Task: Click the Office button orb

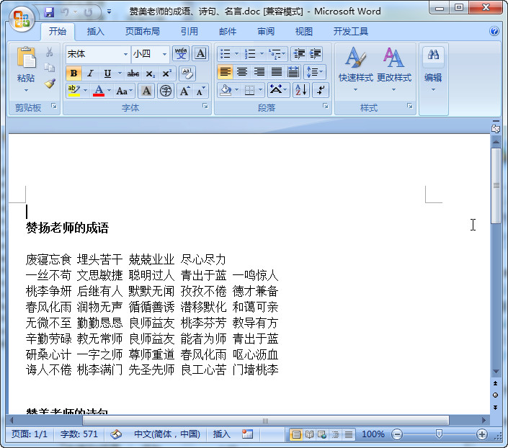Action: (22, 19)
